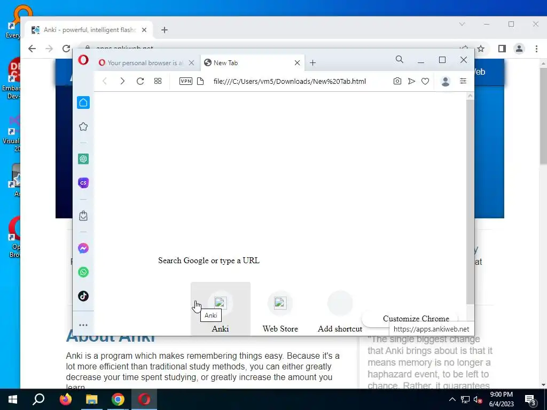
Task: Show hidden system tray icons
Action: 452,399
